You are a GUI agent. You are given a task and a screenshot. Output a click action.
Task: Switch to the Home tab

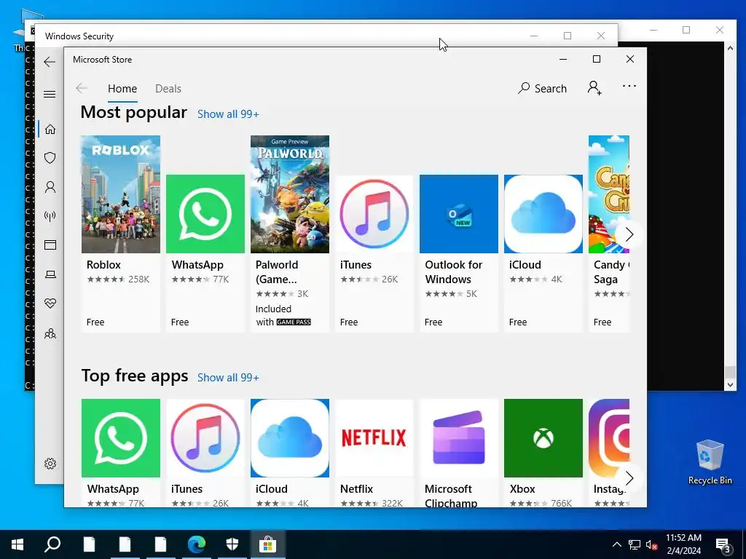point(122,89)
